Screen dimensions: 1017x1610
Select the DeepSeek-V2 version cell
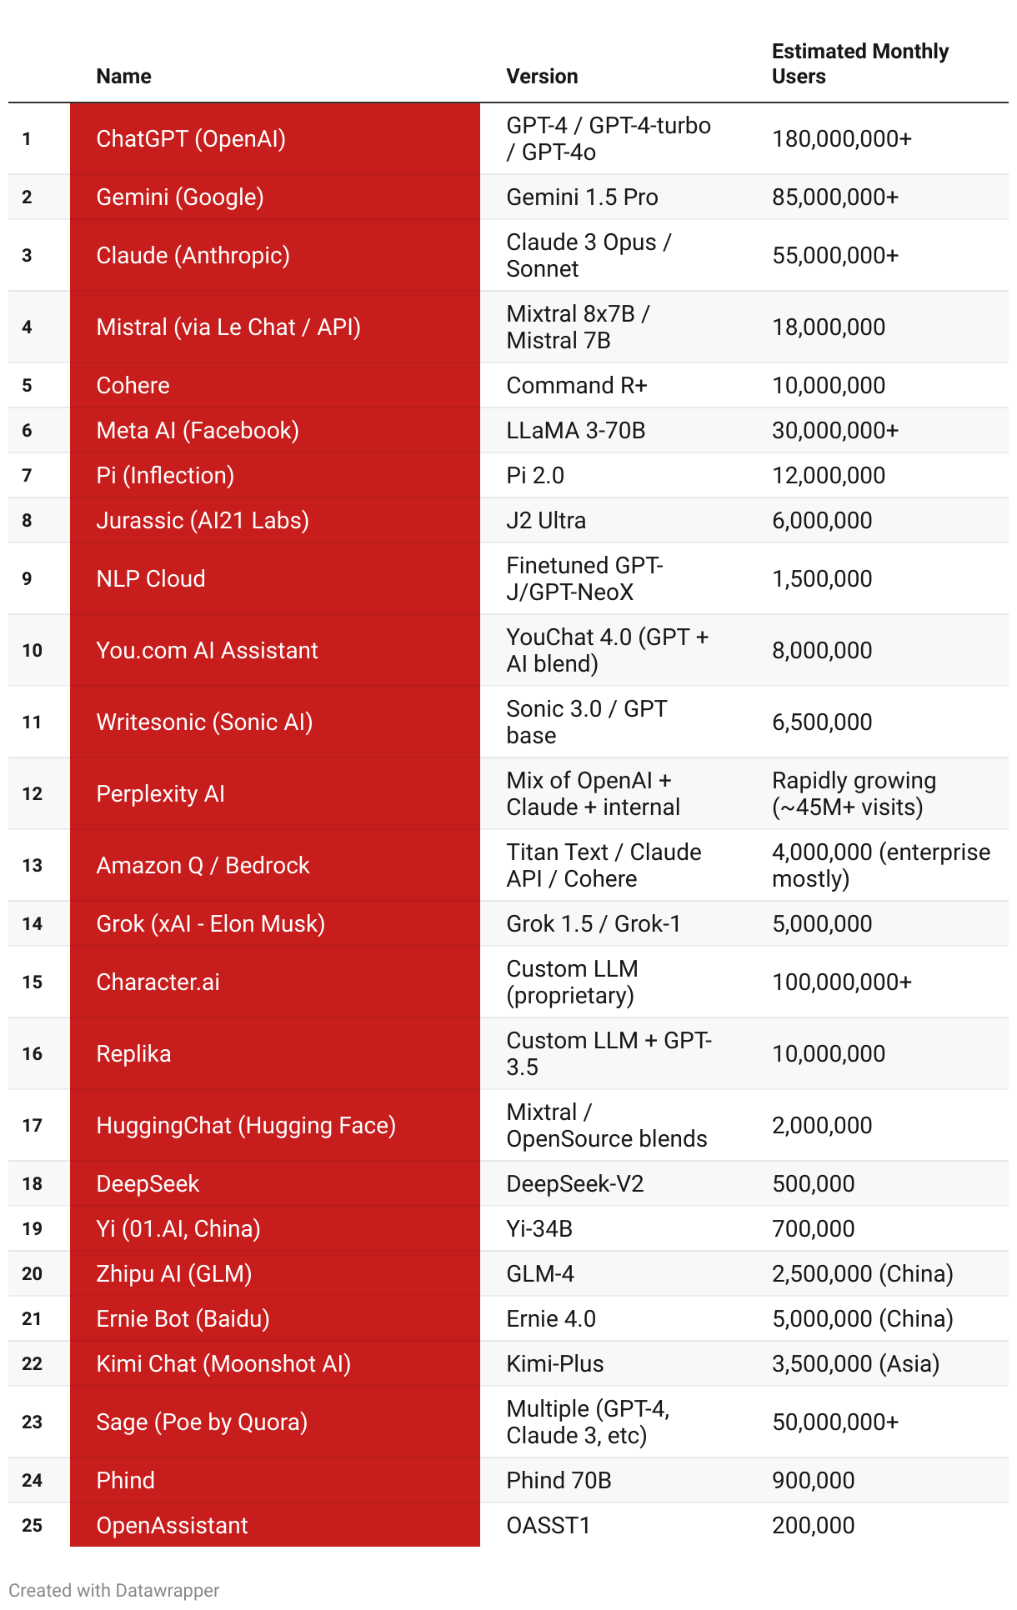click(575, 1184)
